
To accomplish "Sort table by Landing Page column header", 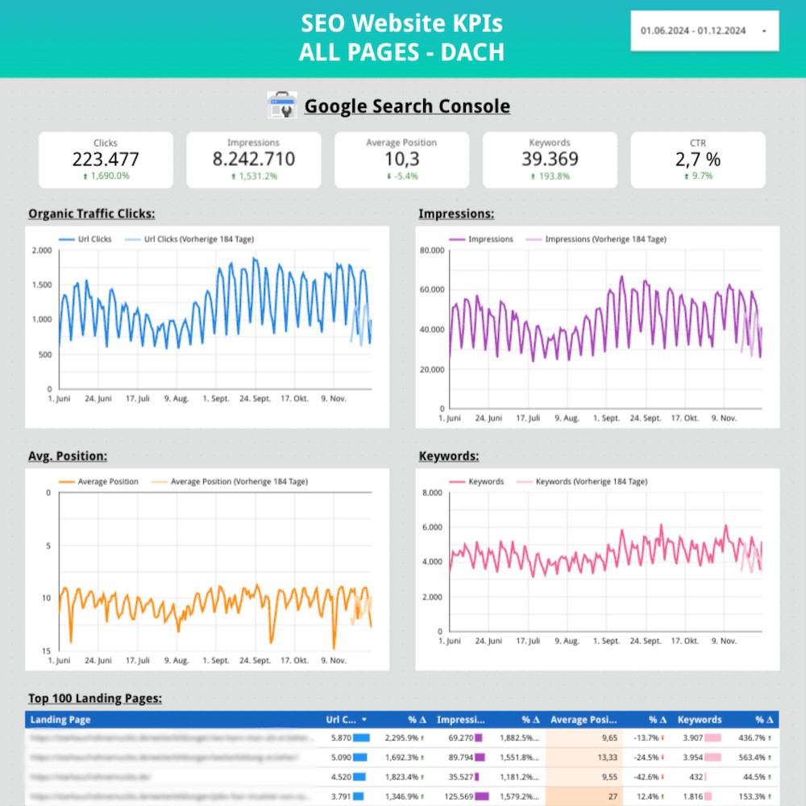I will [60, 720].
